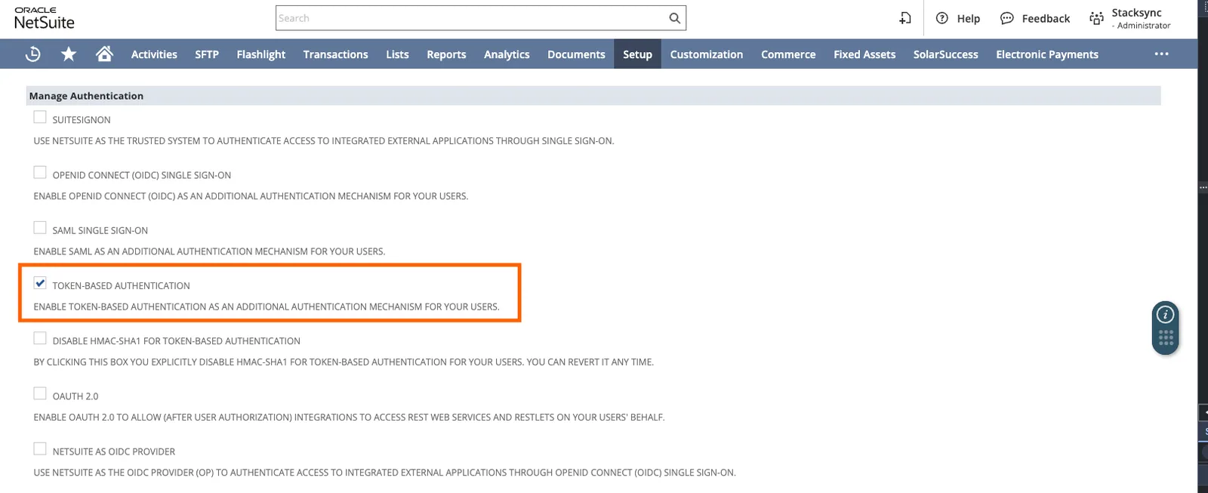Image resolution: width=1208 pixels, height=493 pixels.
Task: Open the SFTP menu
Action: pyautogui.click(x=207, y=54)
